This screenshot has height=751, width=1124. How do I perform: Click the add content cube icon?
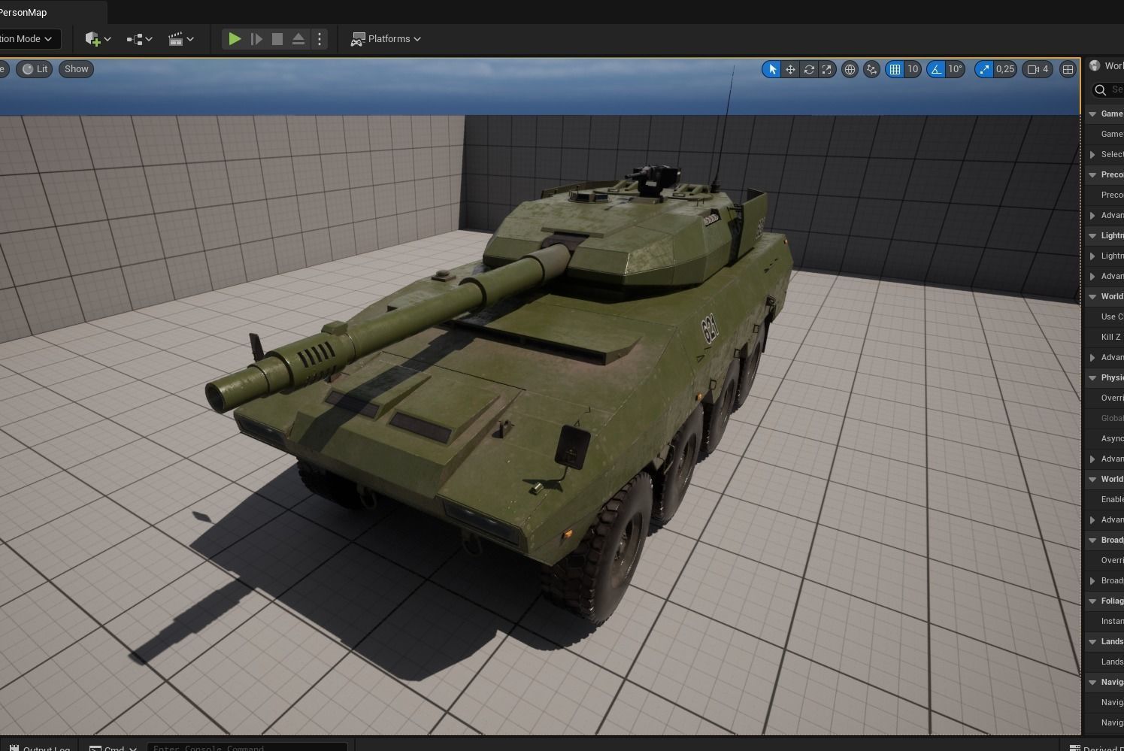coord(92,38)
